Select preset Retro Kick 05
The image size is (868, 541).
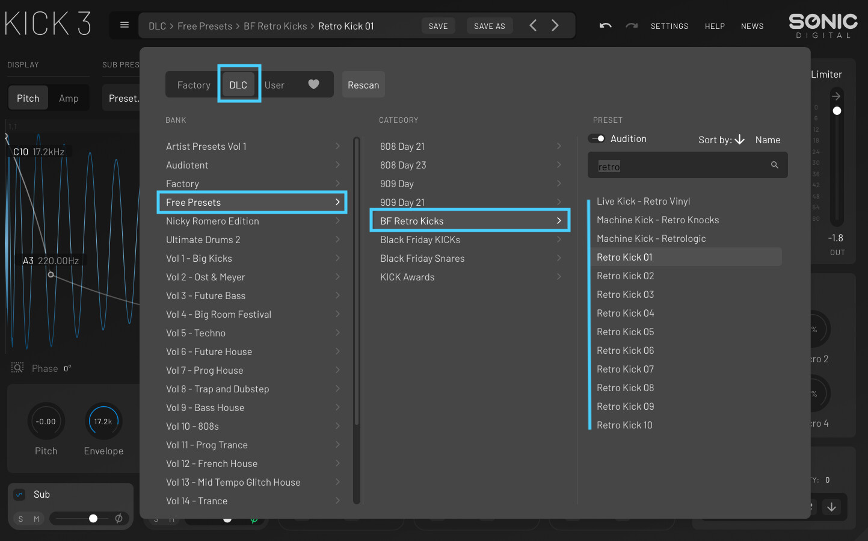click(x=626, y=332)
